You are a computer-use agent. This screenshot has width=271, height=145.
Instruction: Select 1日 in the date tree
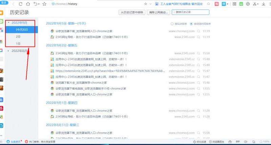pyautogui.click(x=18, y=44)
